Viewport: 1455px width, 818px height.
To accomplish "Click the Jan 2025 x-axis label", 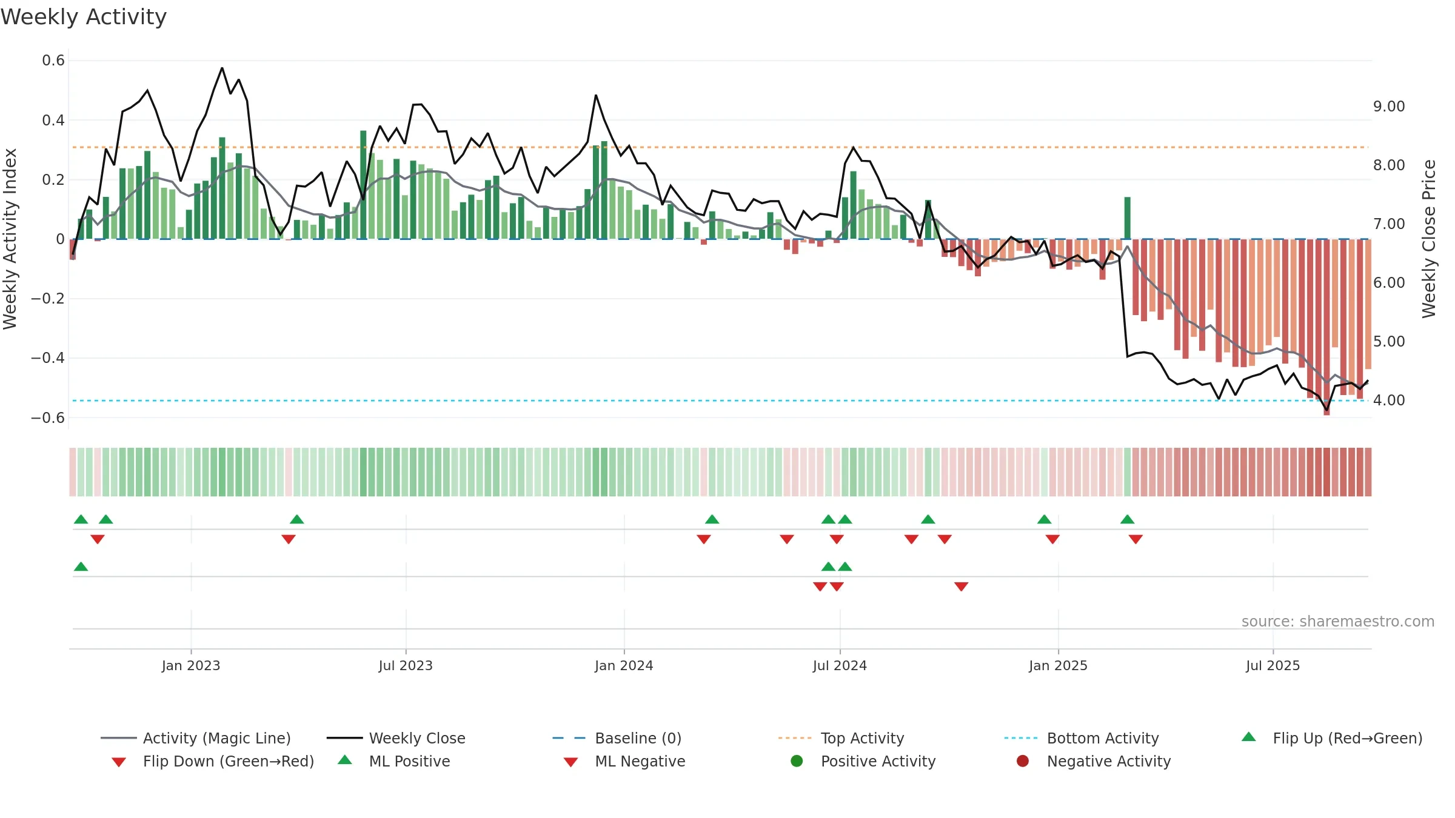I will [1058, 665].
